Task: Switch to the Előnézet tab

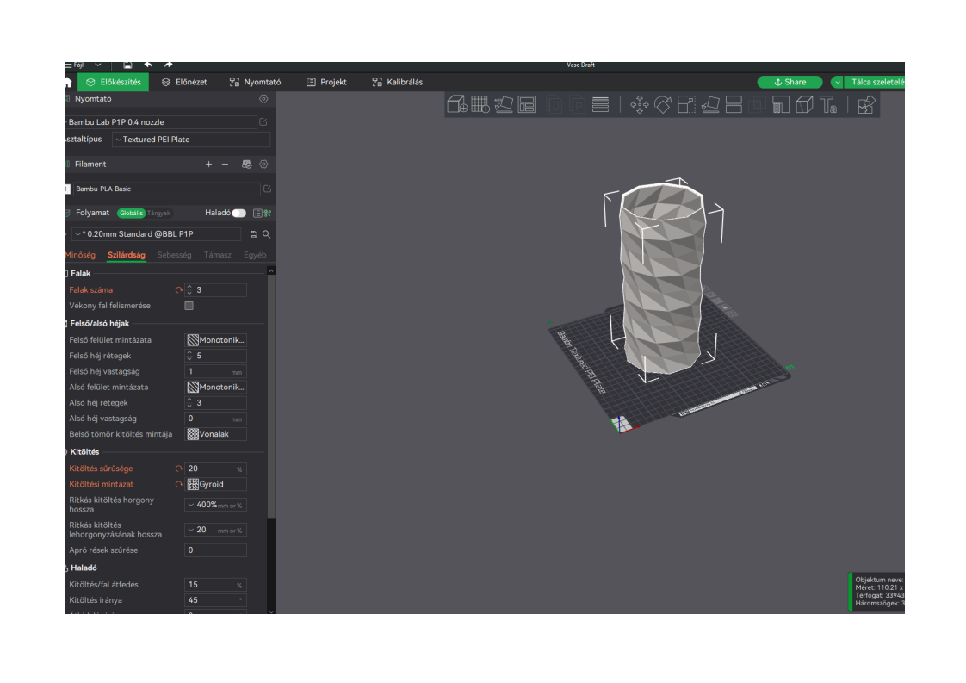Action: click(x=184, y=82)
